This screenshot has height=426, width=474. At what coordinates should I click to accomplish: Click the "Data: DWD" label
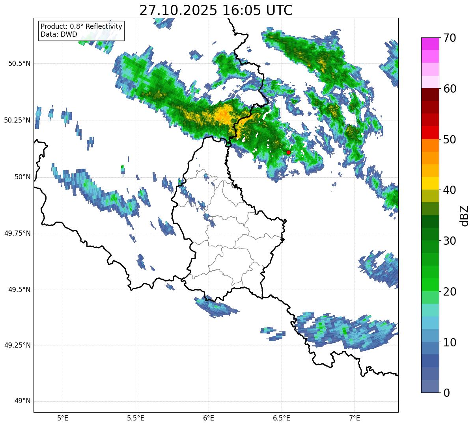click(59, 34)
